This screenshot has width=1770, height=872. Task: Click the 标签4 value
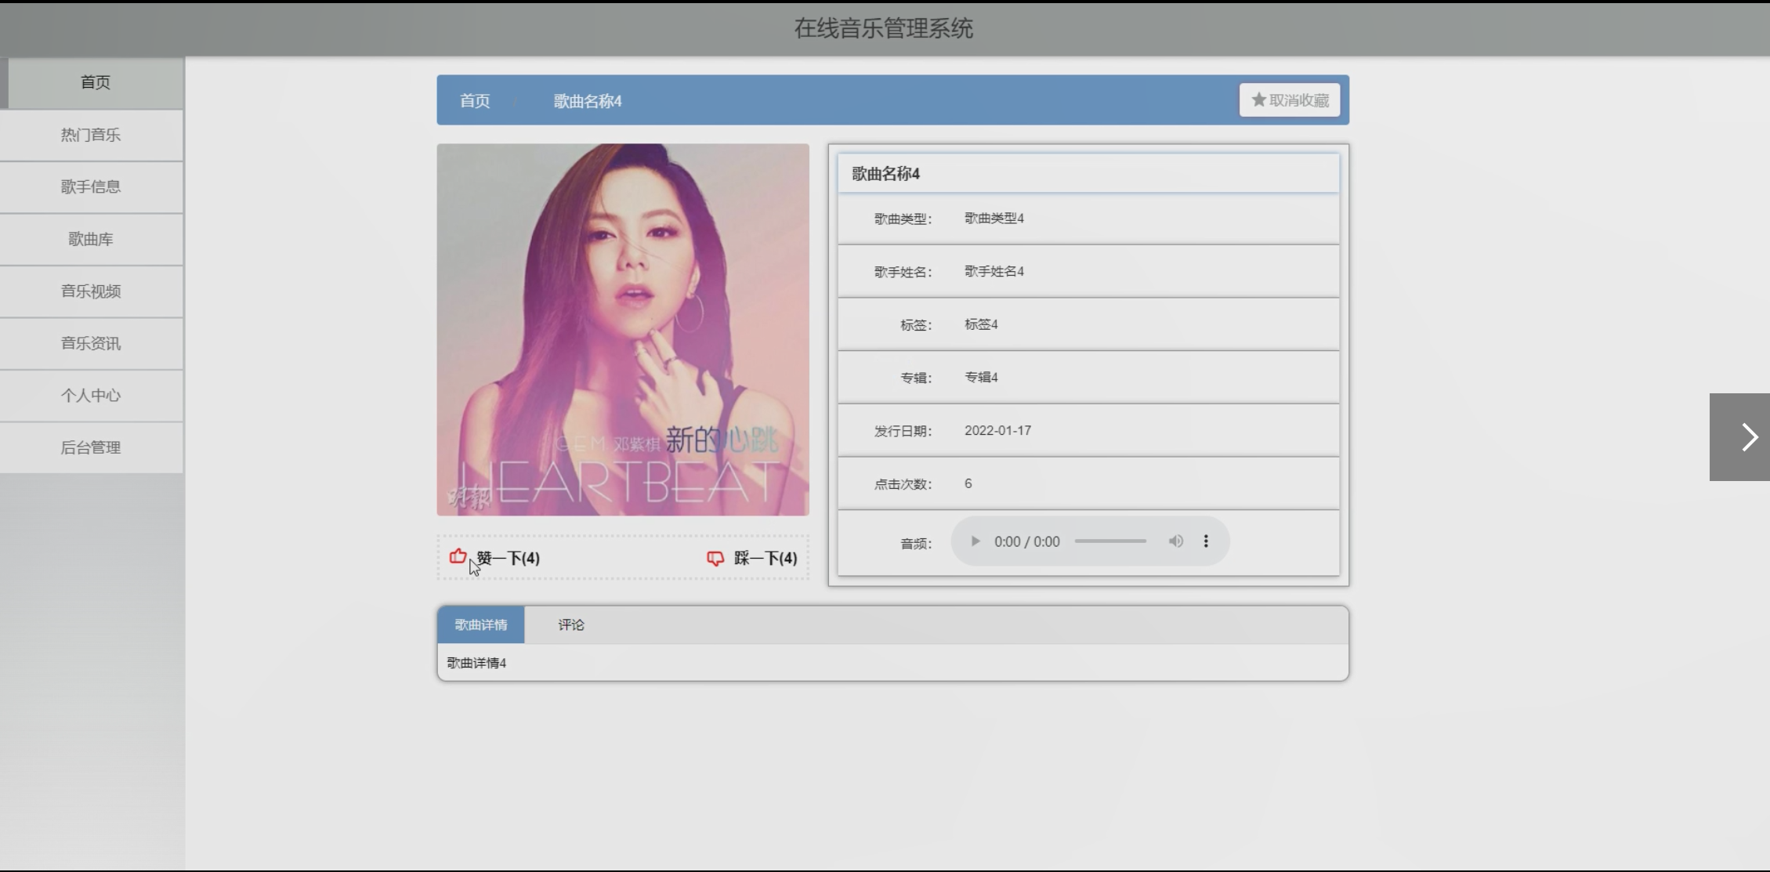coord(981,324)
